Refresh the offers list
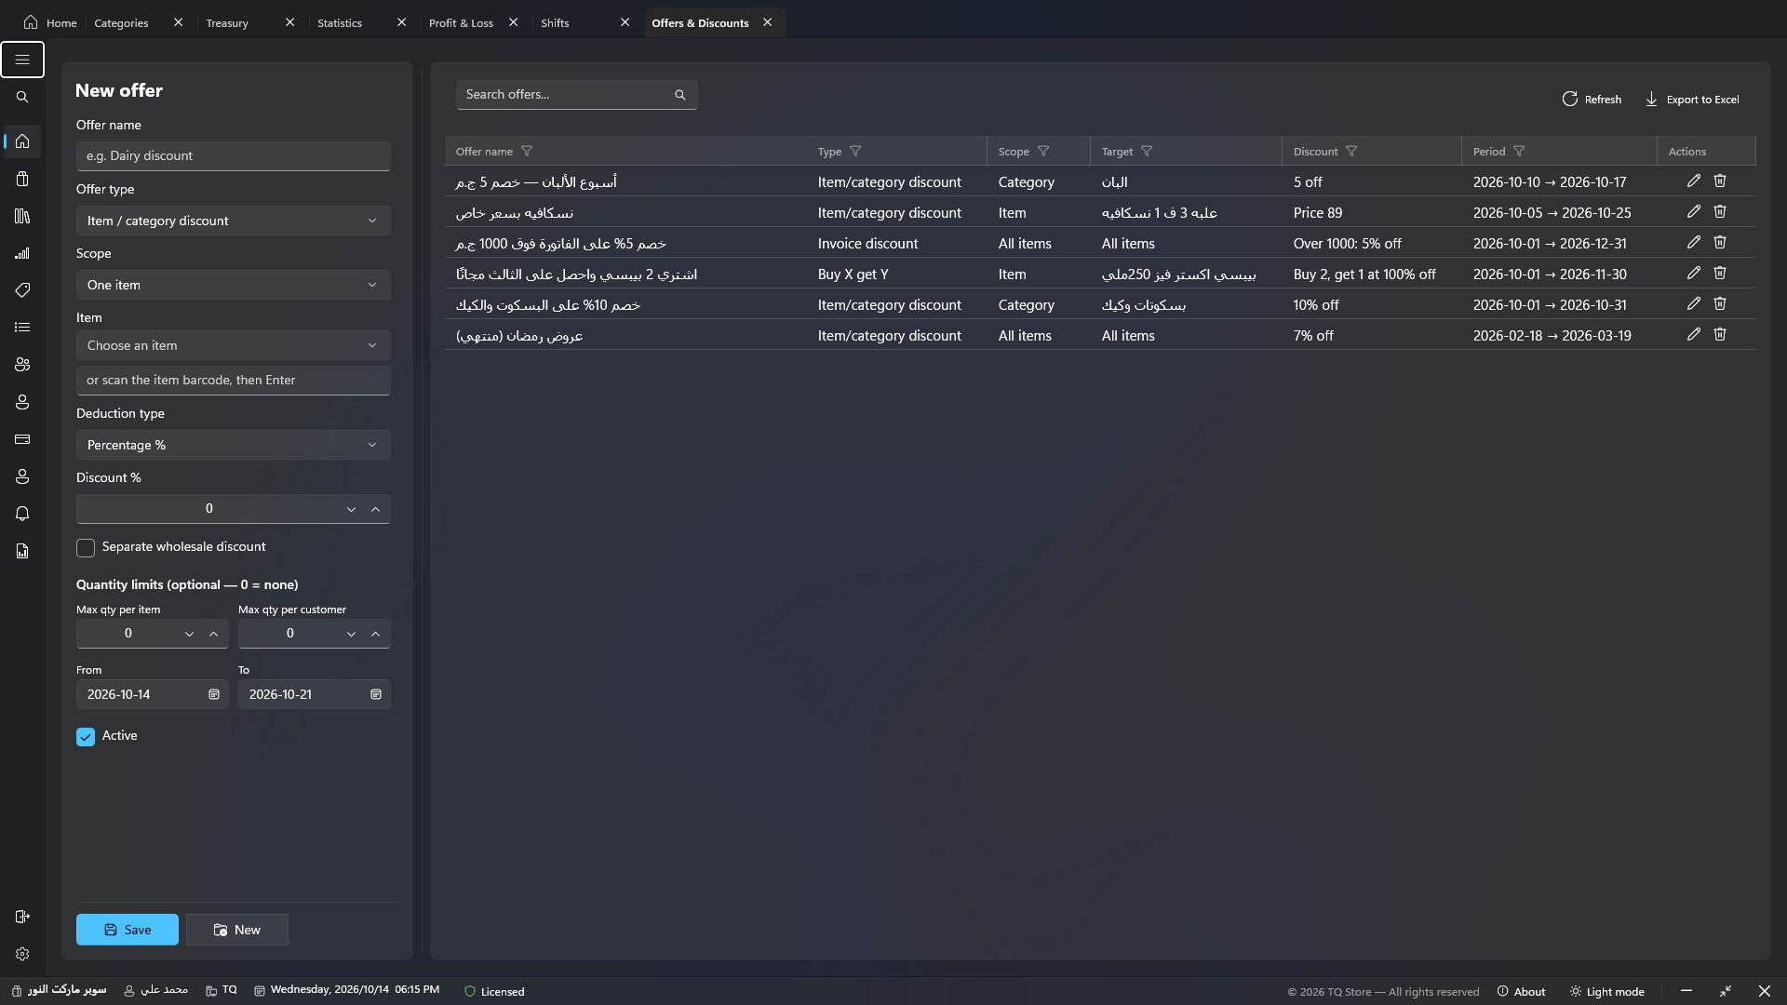The width and height of the screenshot is (1787, 1005). (x=1592, y=100)
